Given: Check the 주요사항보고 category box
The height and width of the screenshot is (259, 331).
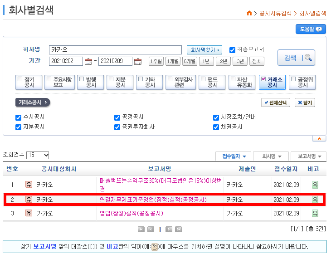Looking at the screenshot, I should (x=49, y=79).
